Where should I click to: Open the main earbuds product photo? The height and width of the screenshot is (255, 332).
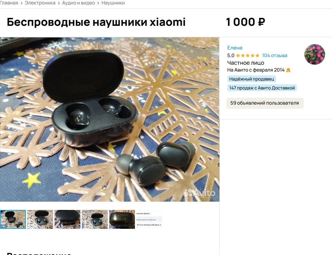tap(110, 119)
